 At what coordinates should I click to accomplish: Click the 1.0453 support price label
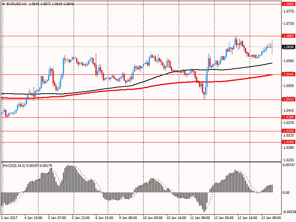[x=288, y=100]
